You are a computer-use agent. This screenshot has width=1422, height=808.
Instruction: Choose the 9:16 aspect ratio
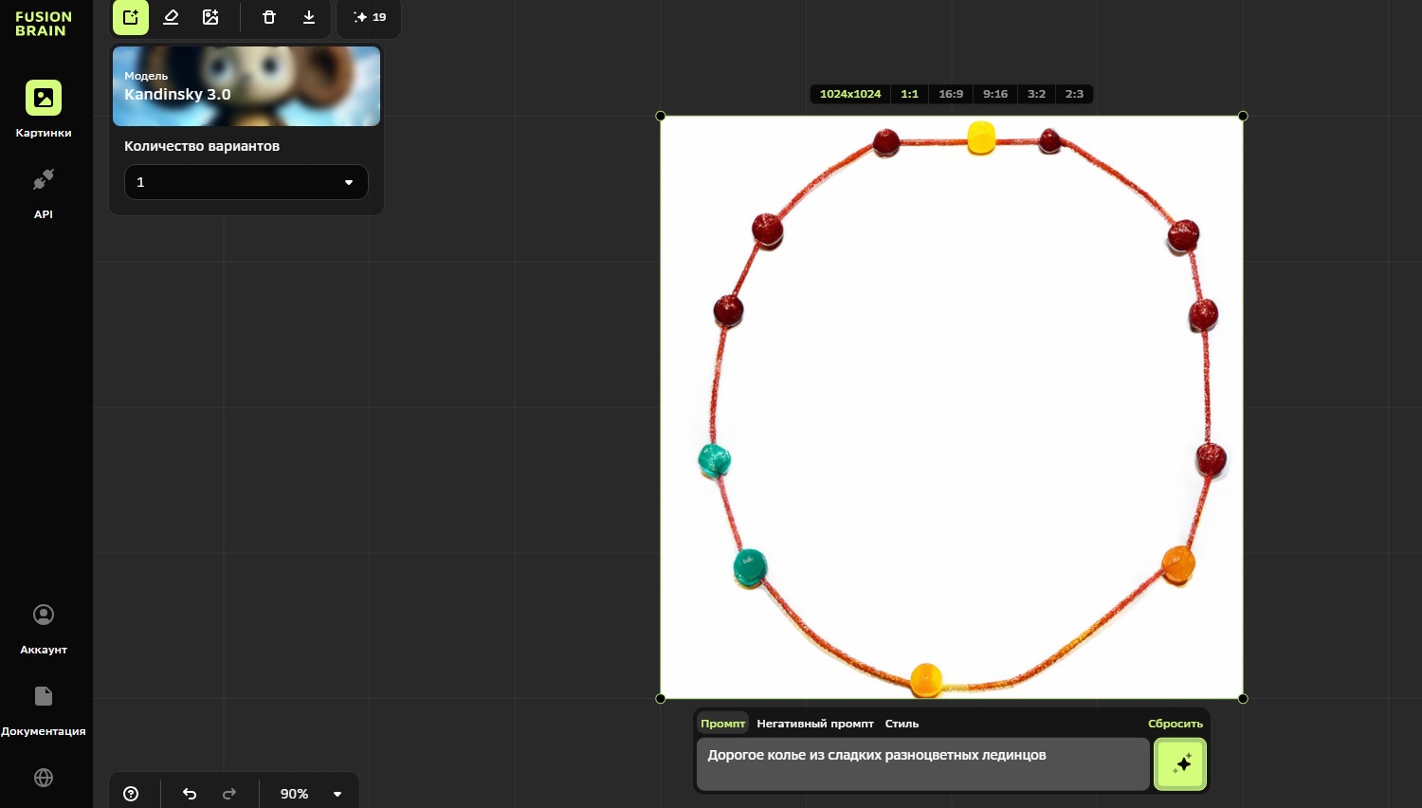click(994, 94)
